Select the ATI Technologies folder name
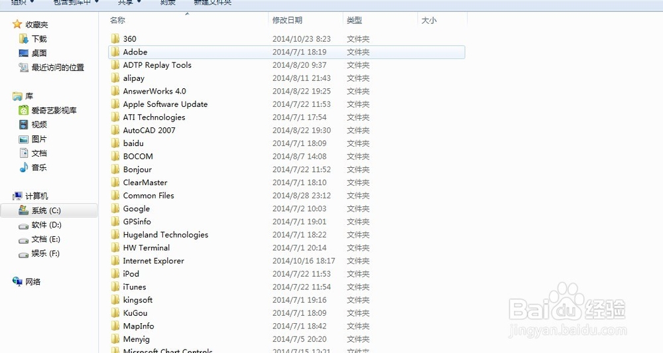663x353 pixels. 154,117
